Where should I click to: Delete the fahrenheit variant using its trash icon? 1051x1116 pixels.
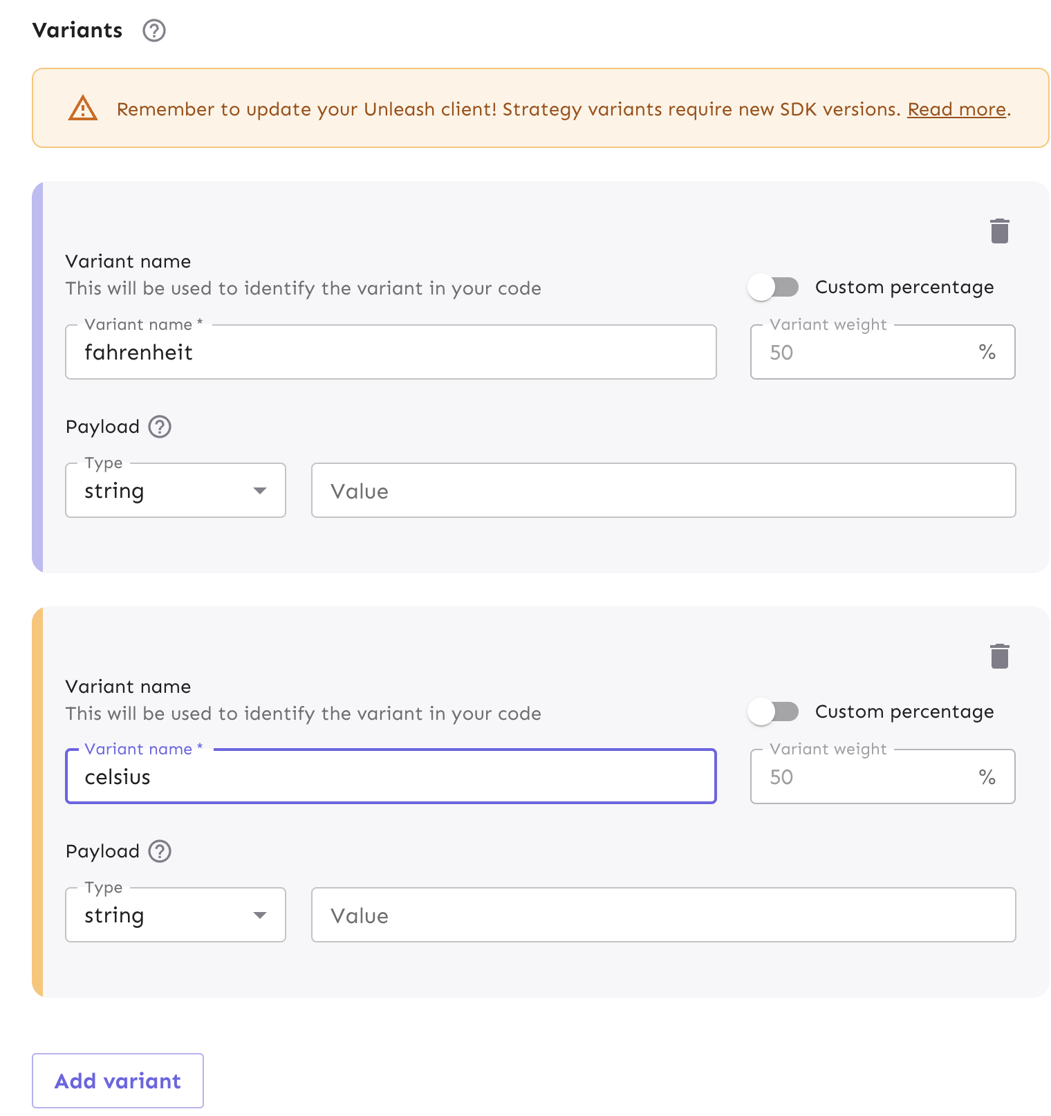coord(998,231)
